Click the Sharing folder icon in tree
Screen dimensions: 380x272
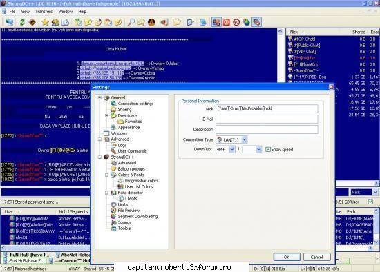tap(113, 109)
